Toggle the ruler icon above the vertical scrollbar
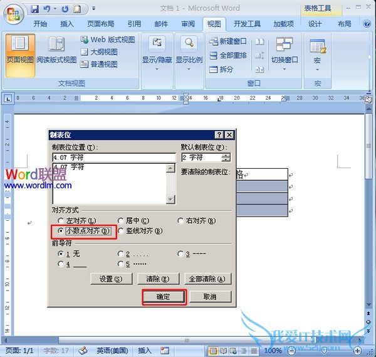Viewport: 376px width, 357px height. [368, 100]
